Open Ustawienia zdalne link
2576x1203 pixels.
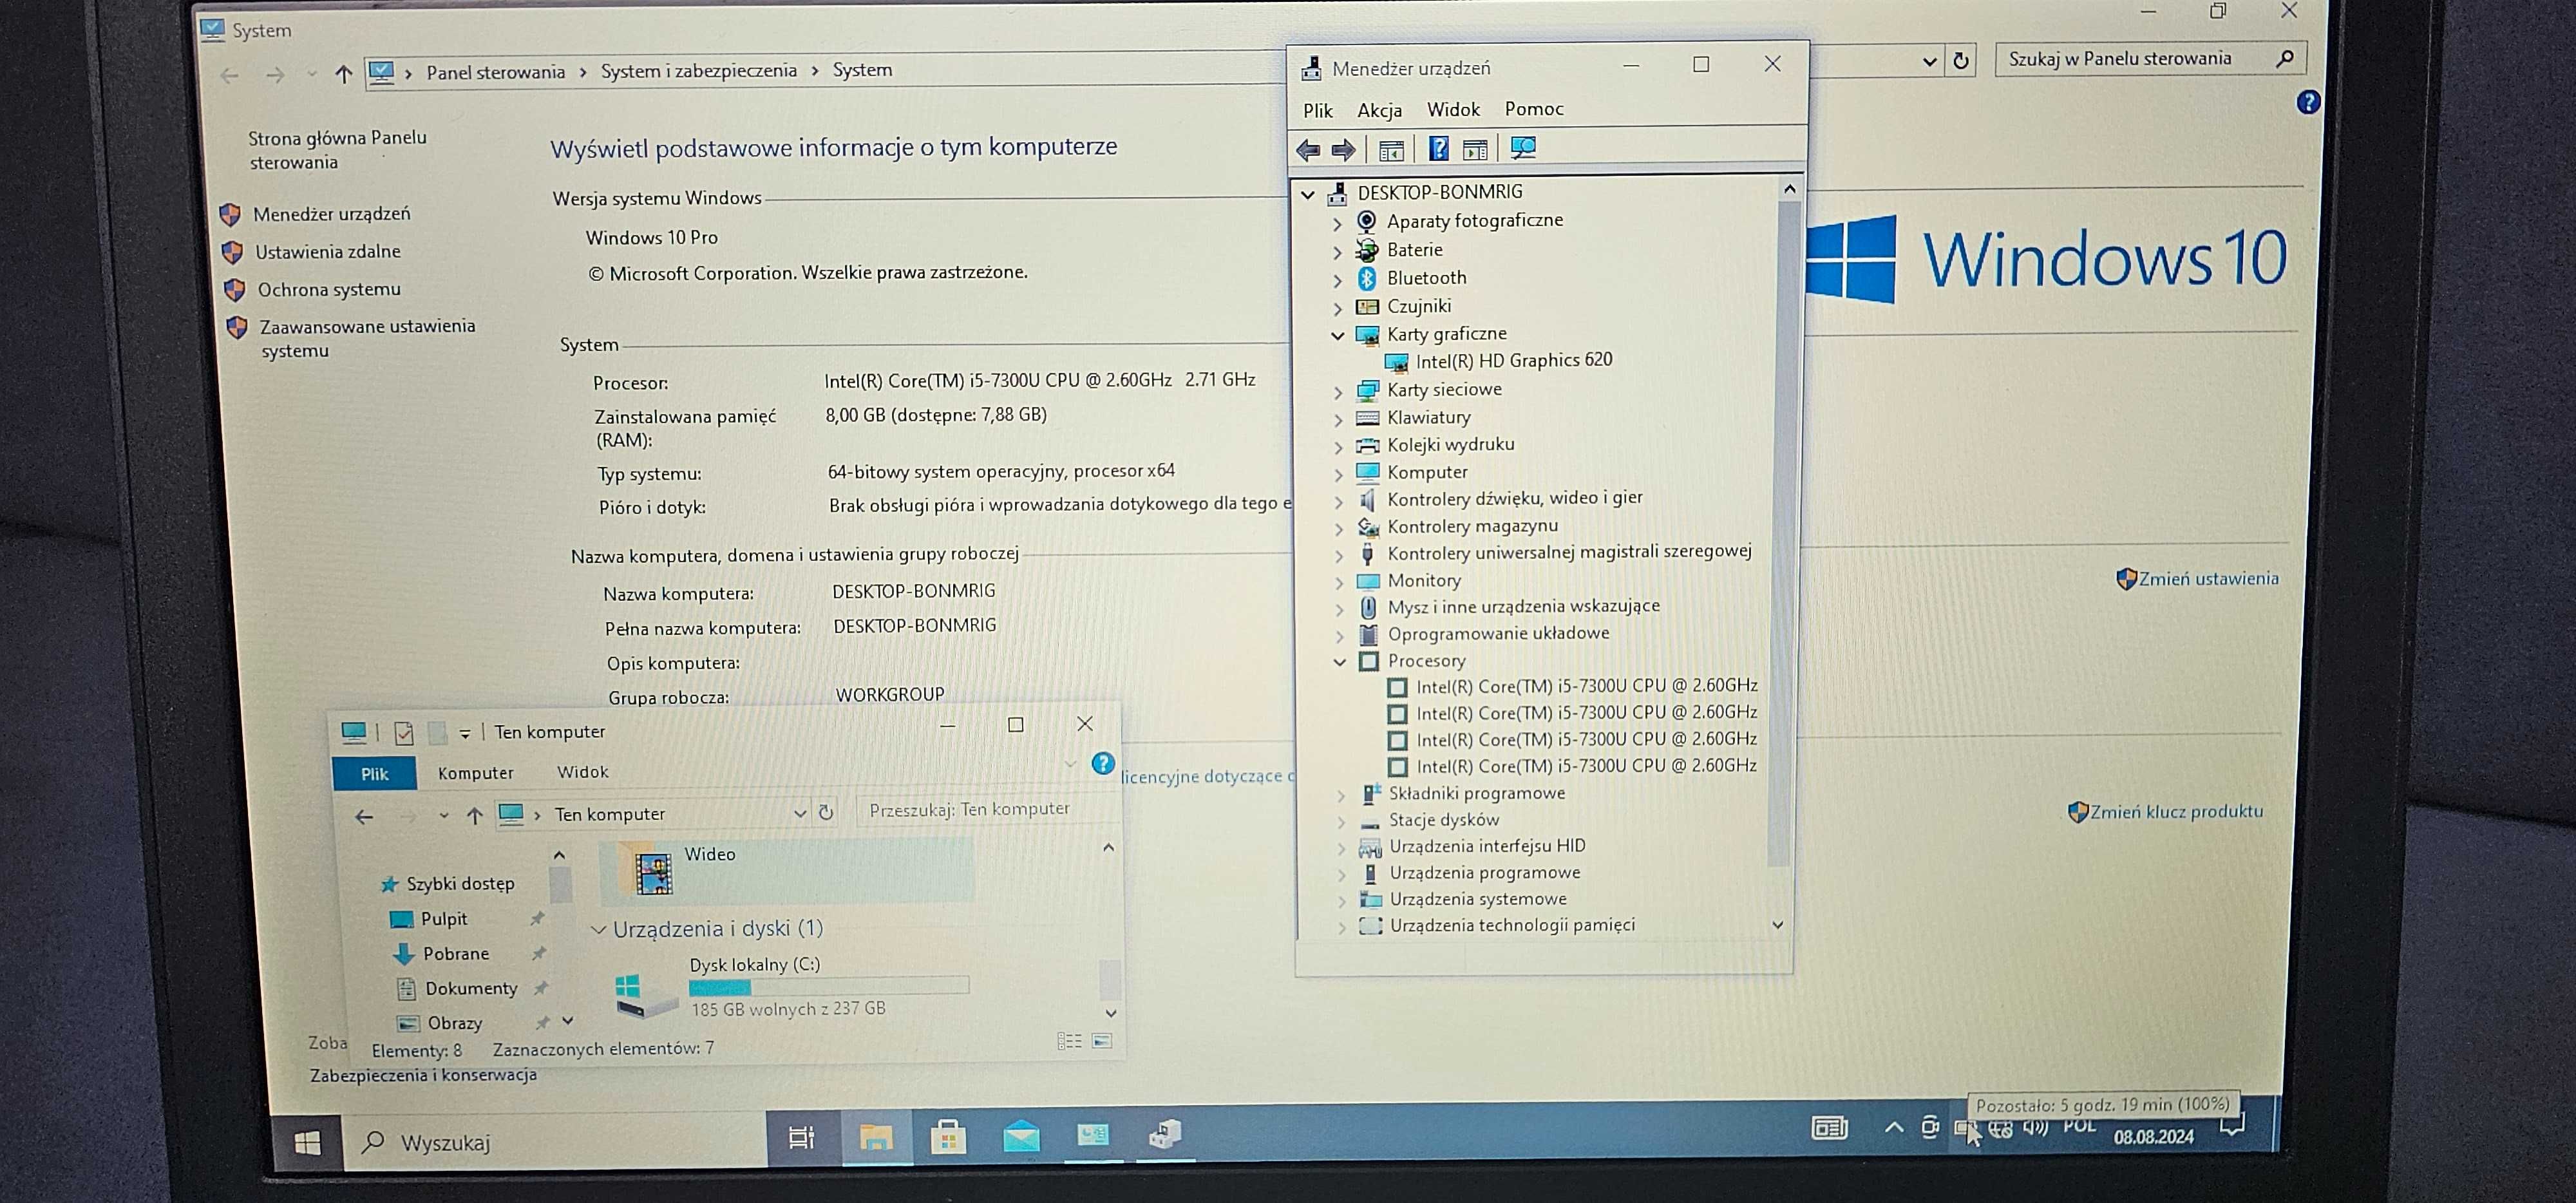[327, 252]
